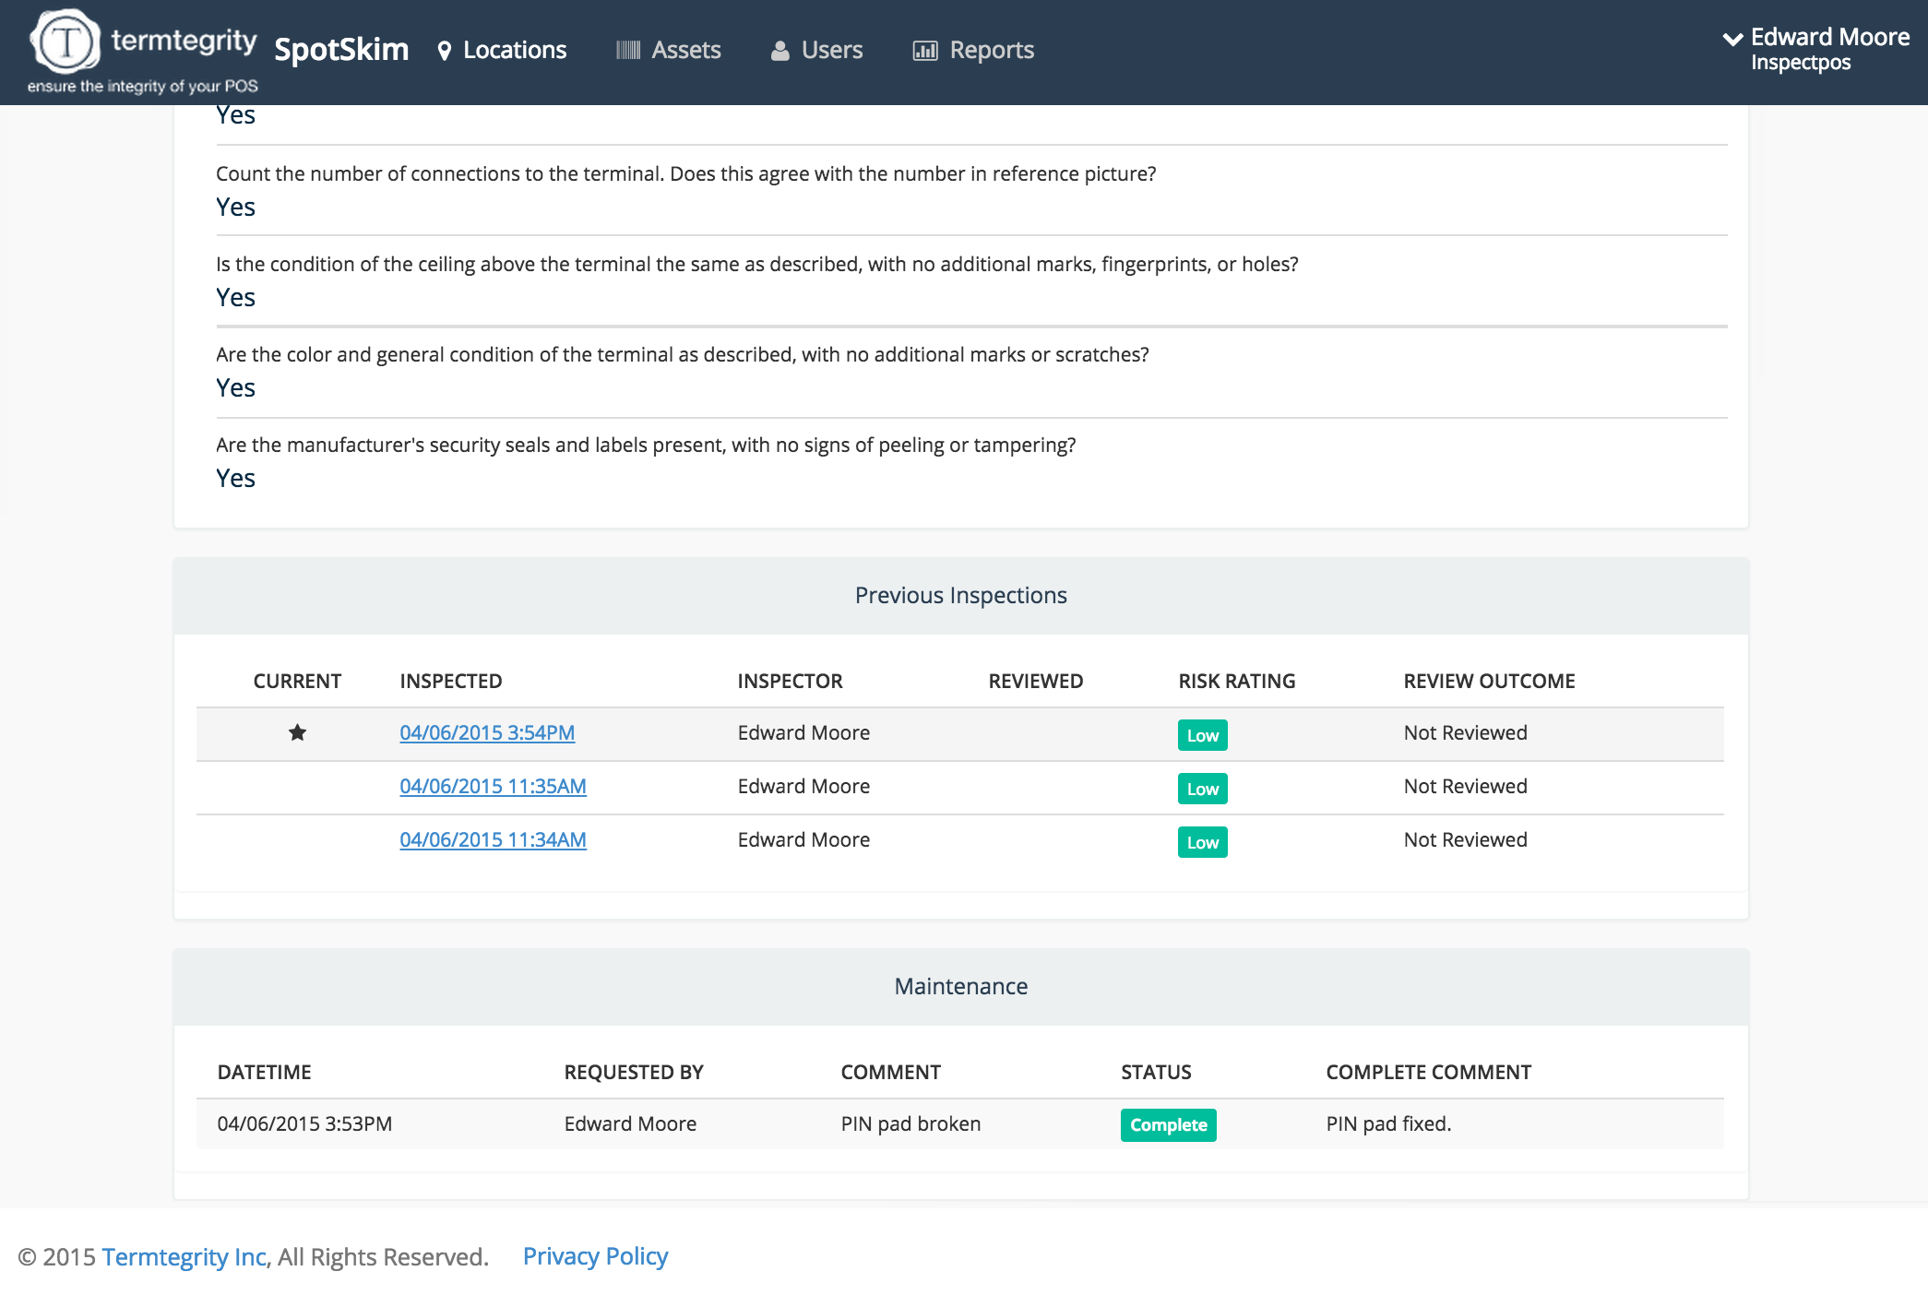Click Not Reviewed in 3:54PM row
This screenshot has height=1295, width=1928.
[x=1465, y=732]
